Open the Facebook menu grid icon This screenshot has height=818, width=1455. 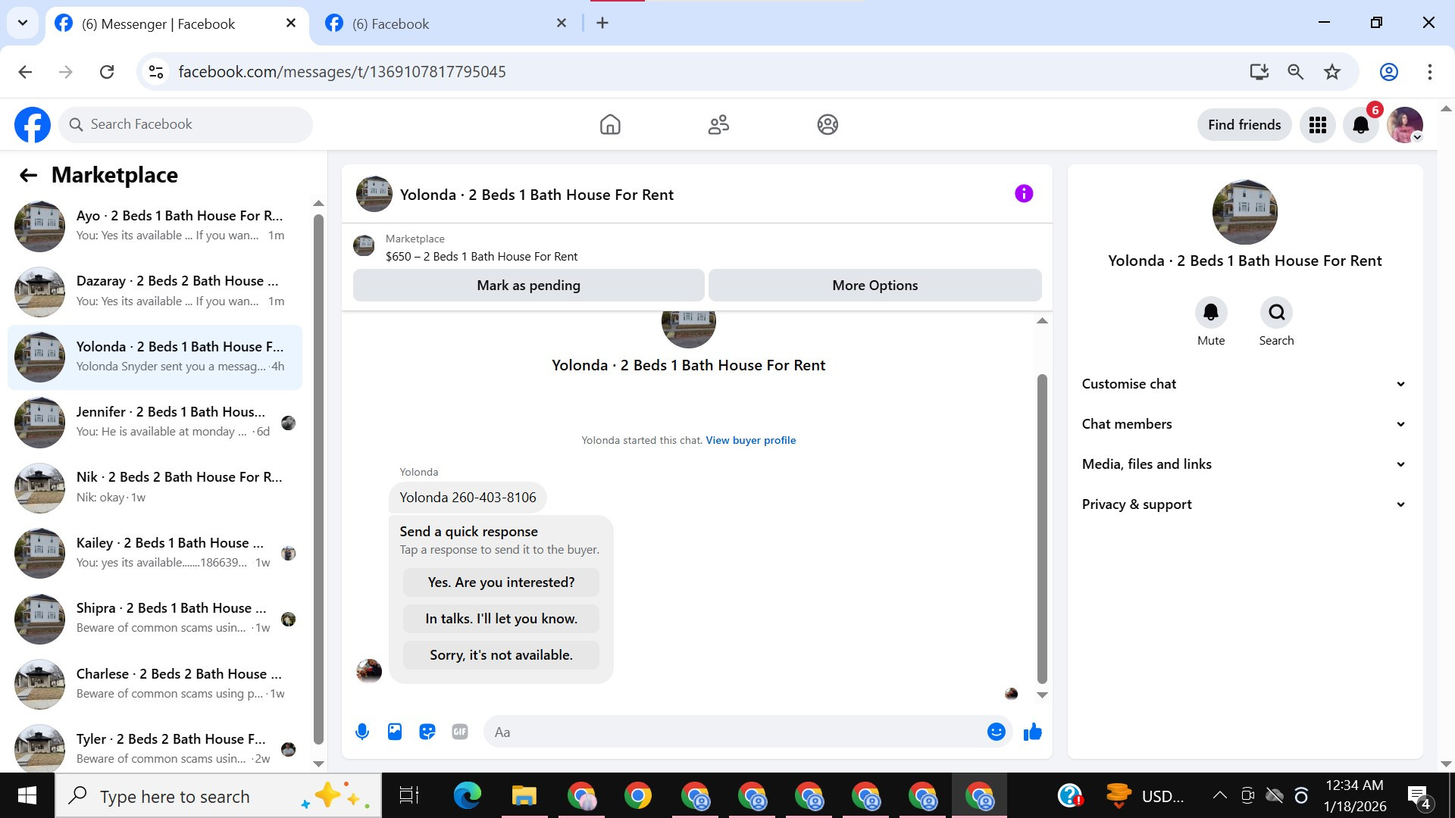pos(1318,125)
